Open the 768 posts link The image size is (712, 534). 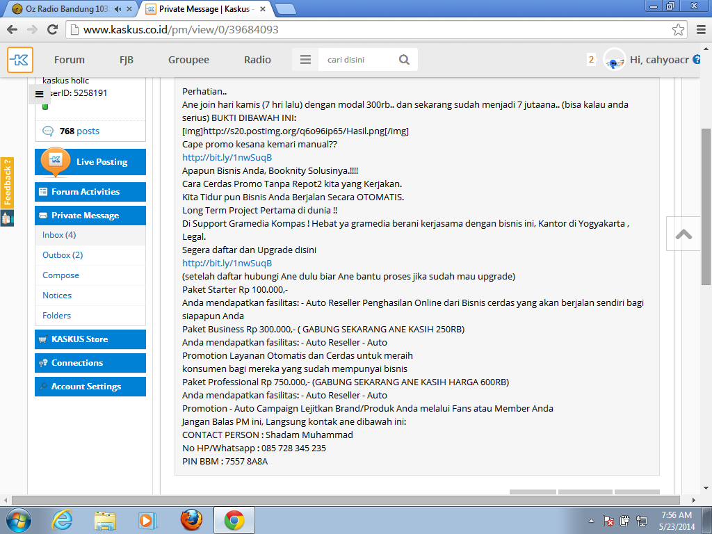79,131
